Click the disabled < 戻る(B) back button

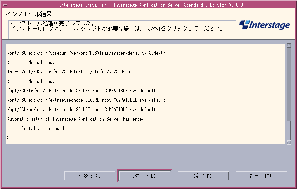(x=90, y=176)
